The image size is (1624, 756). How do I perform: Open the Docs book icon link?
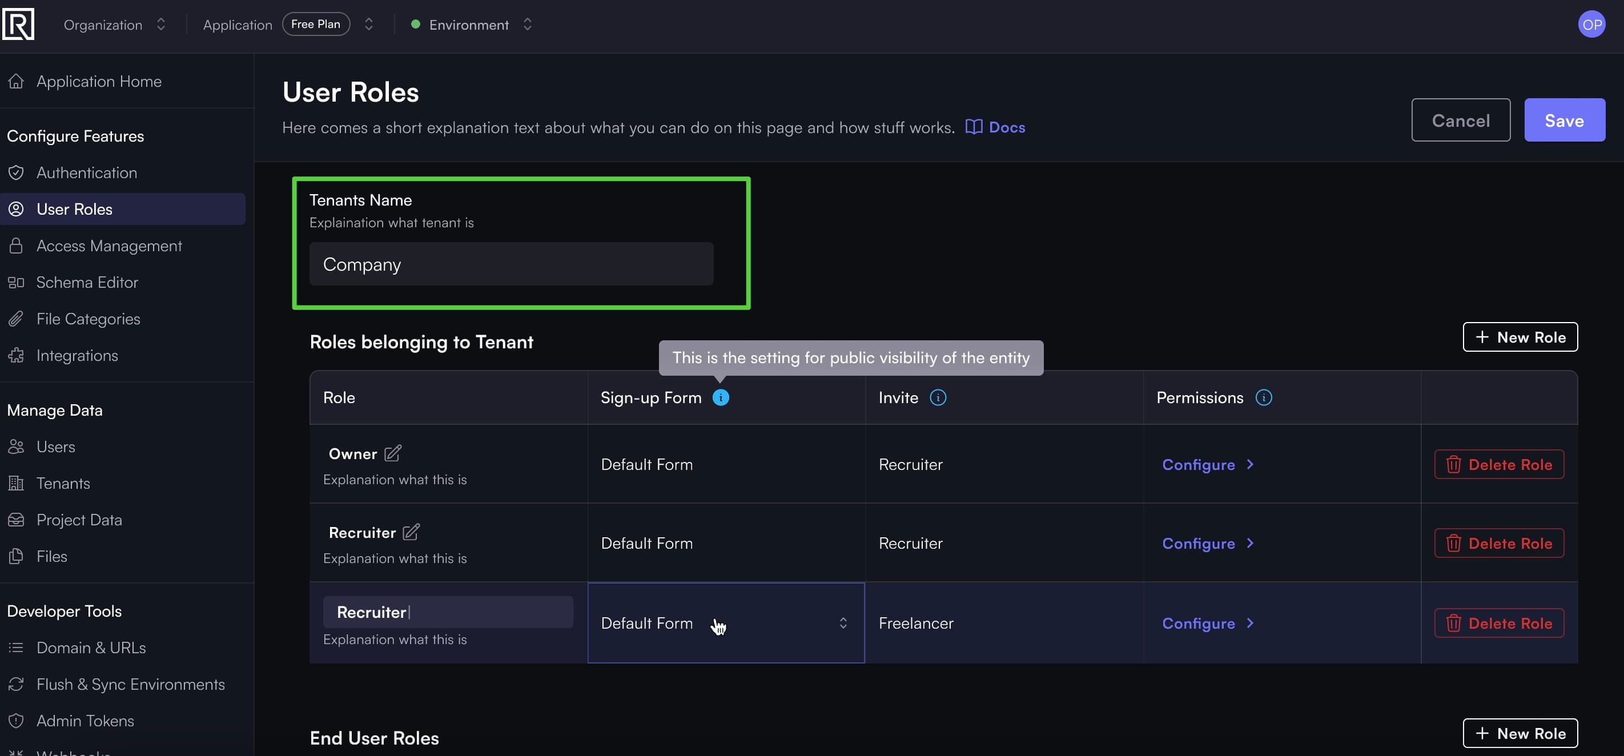point(995,127)
